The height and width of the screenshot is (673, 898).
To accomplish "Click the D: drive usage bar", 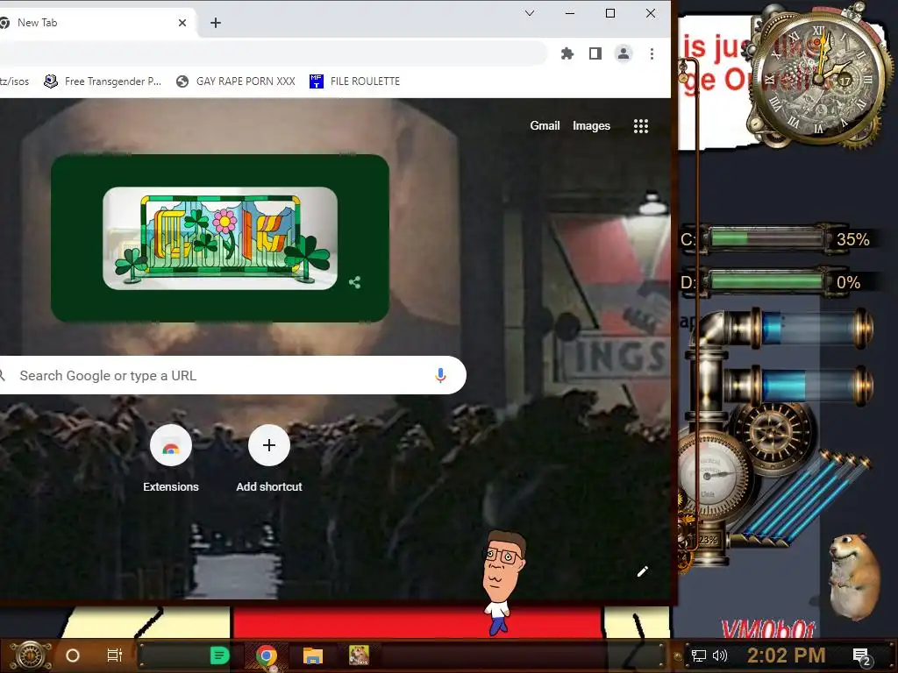I will (766, 281).
